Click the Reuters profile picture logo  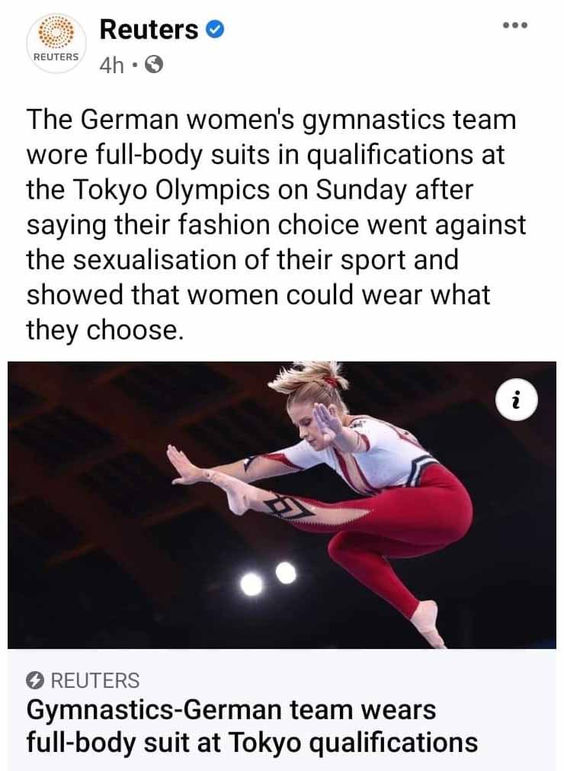pos(56,43)
